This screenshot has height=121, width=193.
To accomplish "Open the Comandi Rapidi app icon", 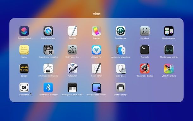I will 24,31.
